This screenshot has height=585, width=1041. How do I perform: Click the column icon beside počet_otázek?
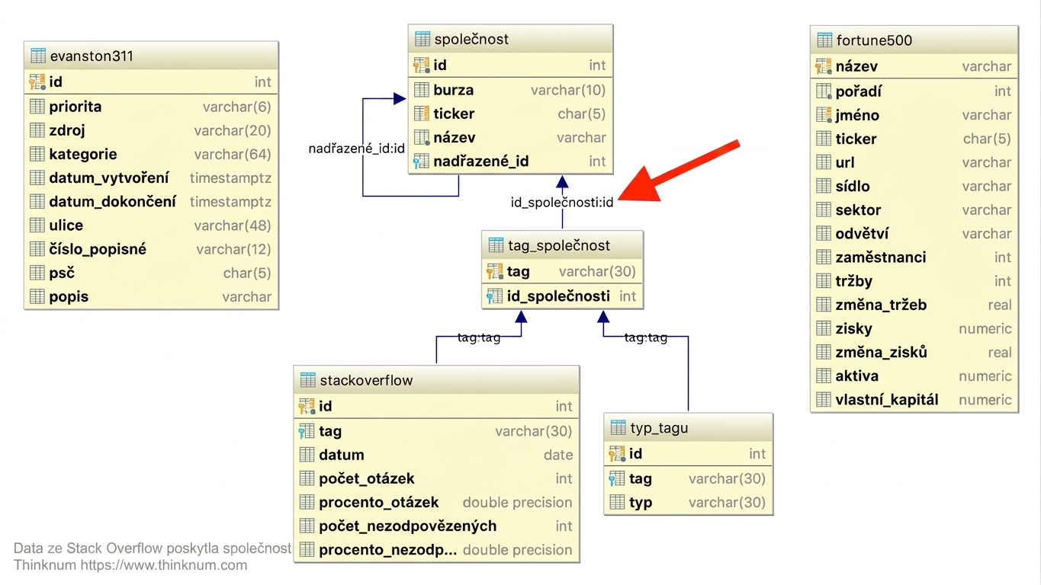click(x=307, y=478)
